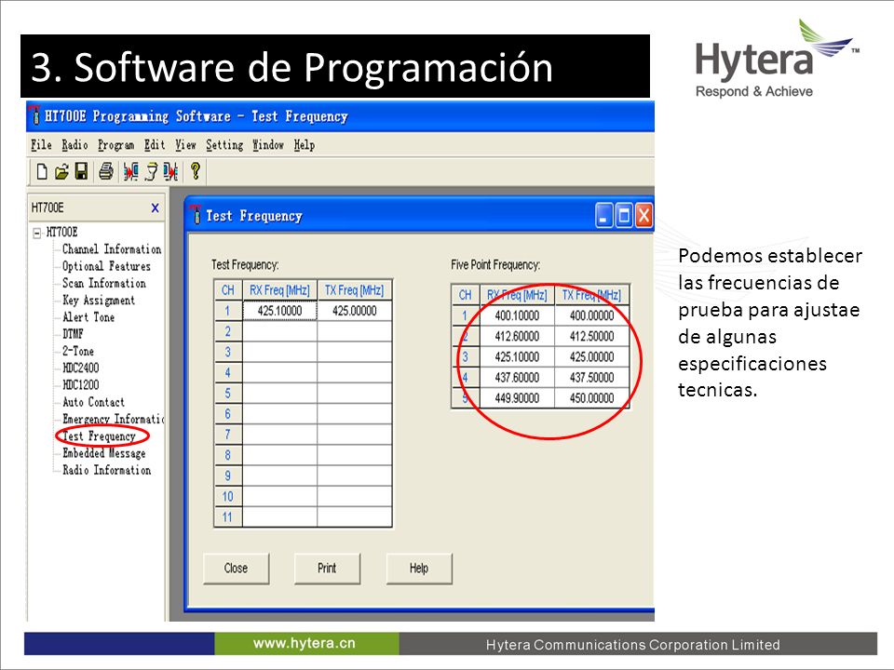Click the Read from radio toolbar icon
The image size is (894, 670).
(x=131, y=171)
